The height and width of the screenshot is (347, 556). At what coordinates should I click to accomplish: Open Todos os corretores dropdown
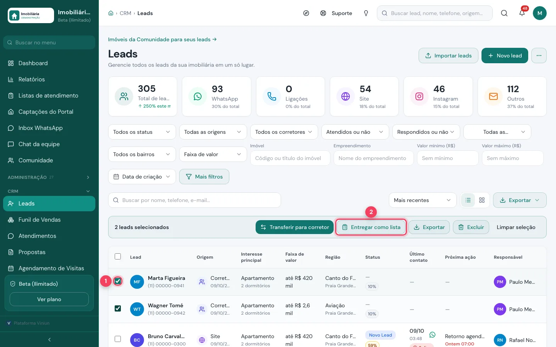tap(284, 132)
